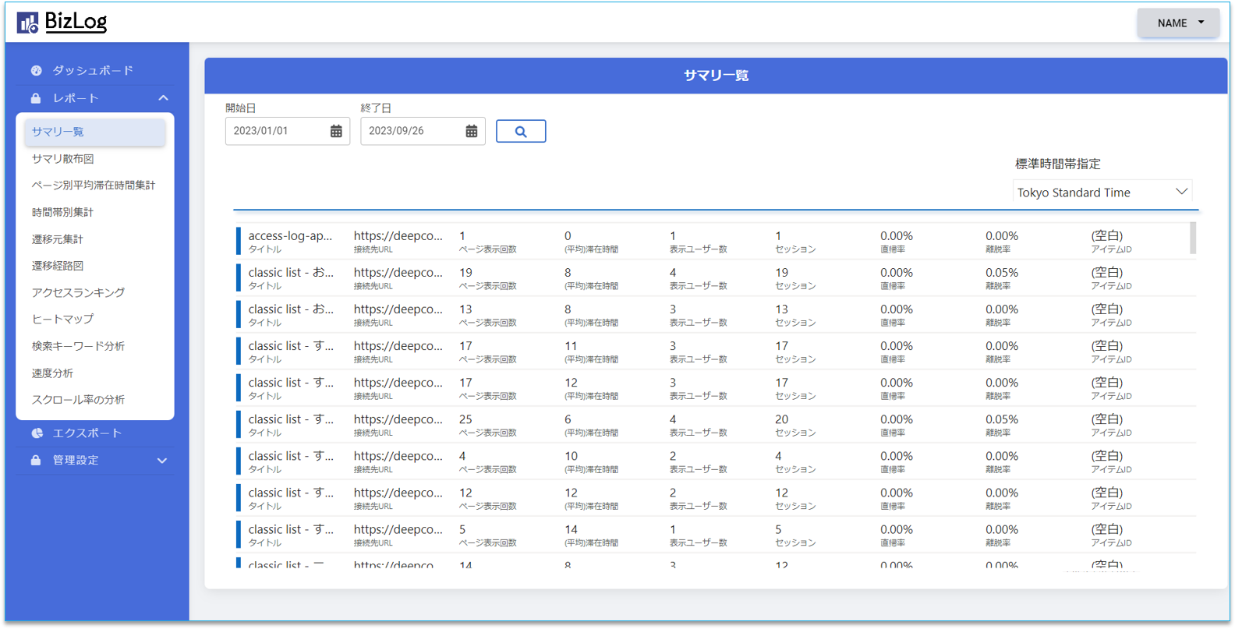Viewport: 1235px width, 629px height.
Task: Open アクセスランキング report
Action: (78, 293)
